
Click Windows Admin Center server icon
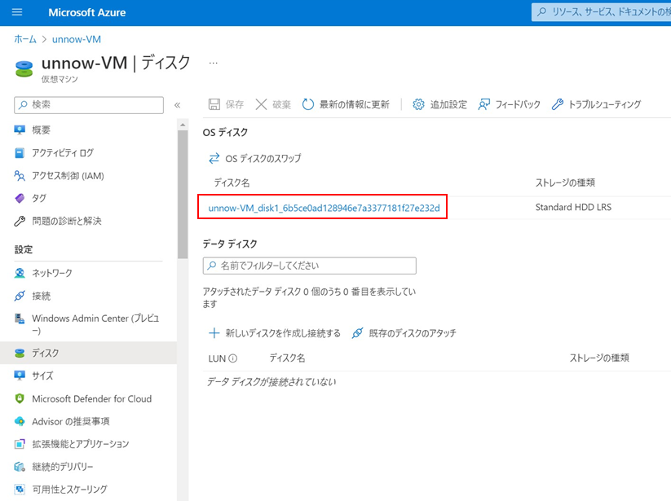(20, 319)
